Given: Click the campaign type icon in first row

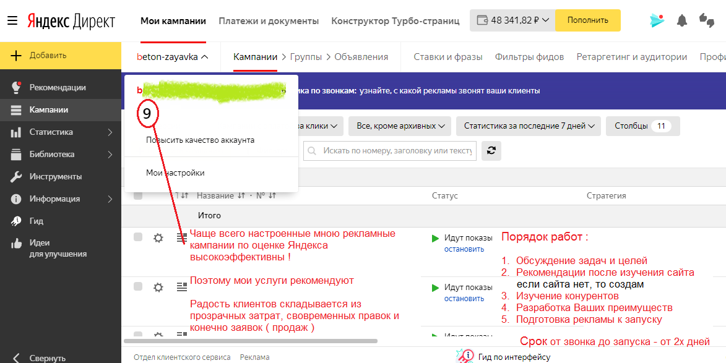Looking at the screenshot, I should (181, 238).
